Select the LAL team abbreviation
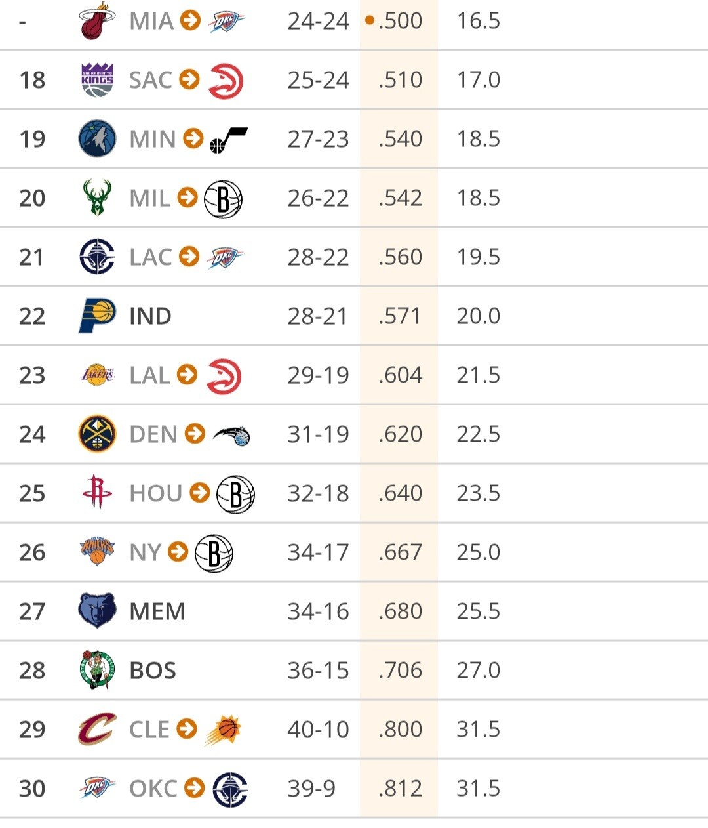Image resolution: width=708 pixels, height=828 pixels. tap(149, 375)
